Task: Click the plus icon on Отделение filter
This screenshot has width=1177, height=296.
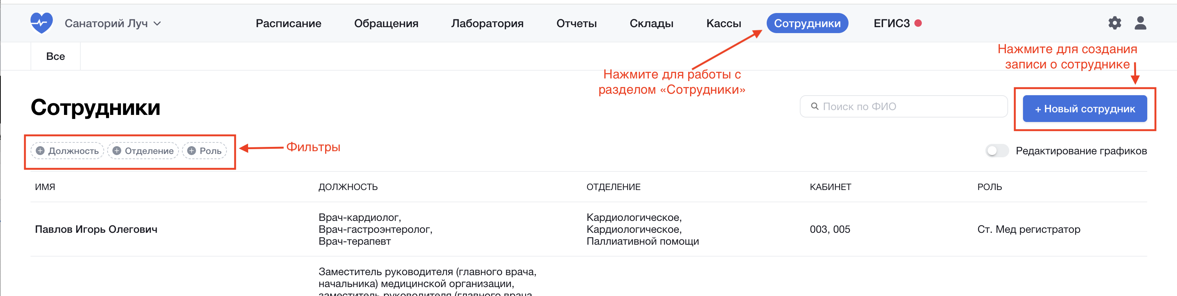Action: [x=116, y=151]
